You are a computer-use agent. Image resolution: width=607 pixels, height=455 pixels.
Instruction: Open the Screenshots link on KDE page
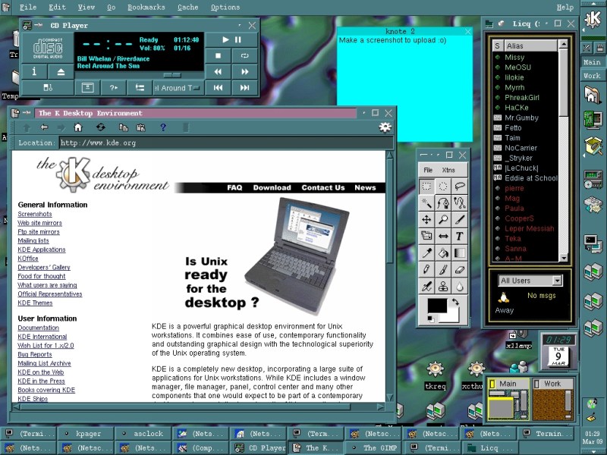pyautogui.click(x=35, y=214)
